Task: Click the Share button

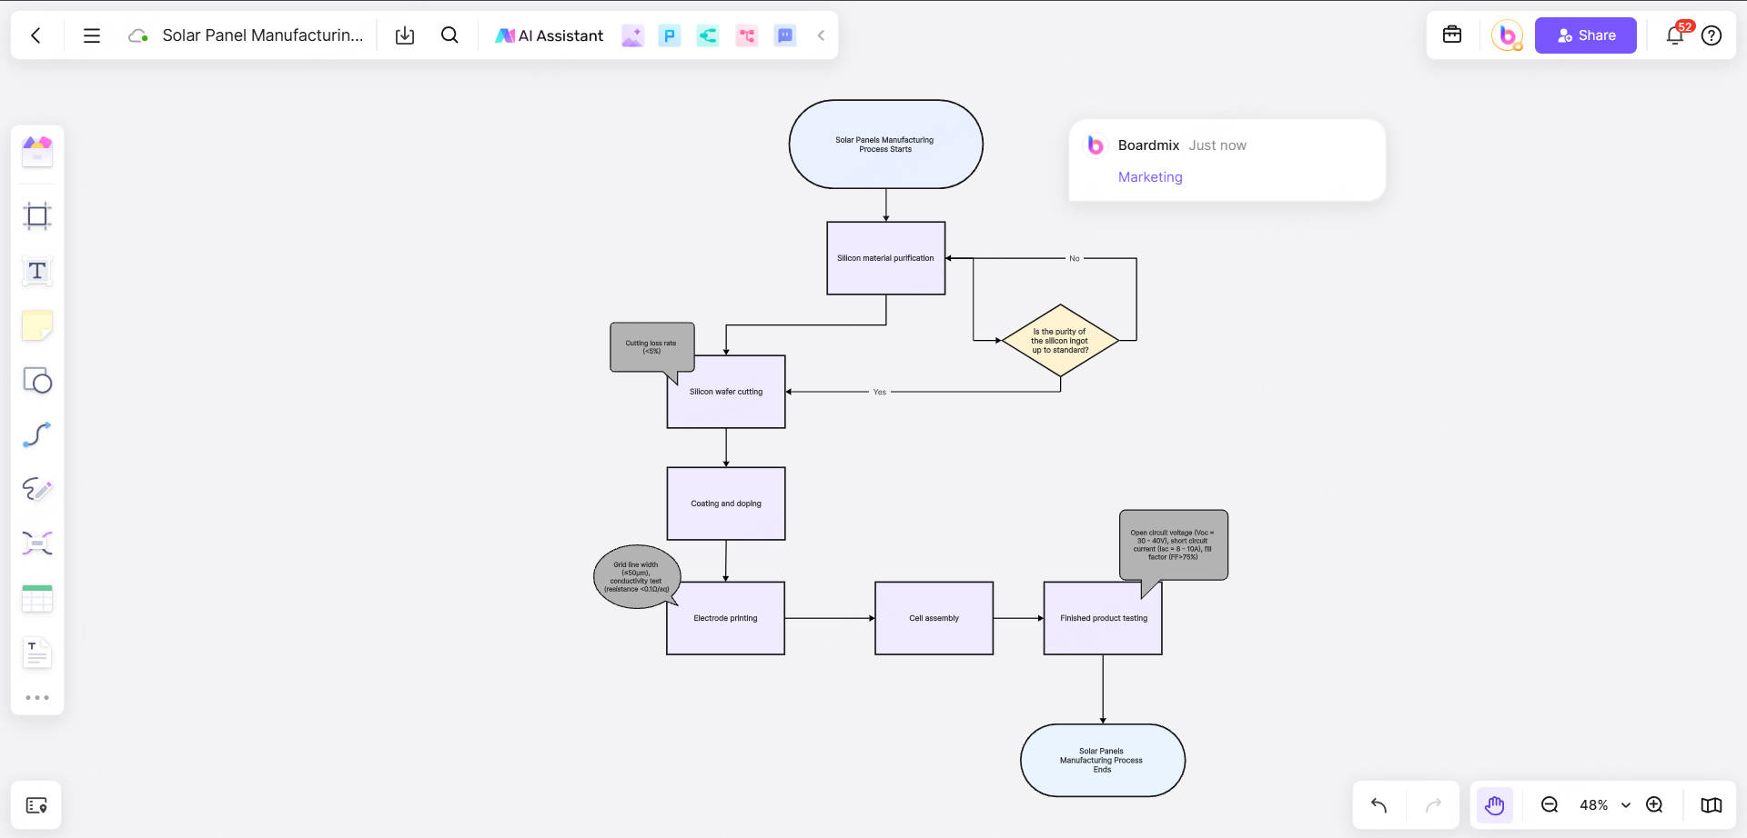Action: 1585,35
